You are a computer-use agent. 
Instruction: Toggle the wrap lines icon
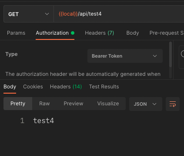click(173, 104)
